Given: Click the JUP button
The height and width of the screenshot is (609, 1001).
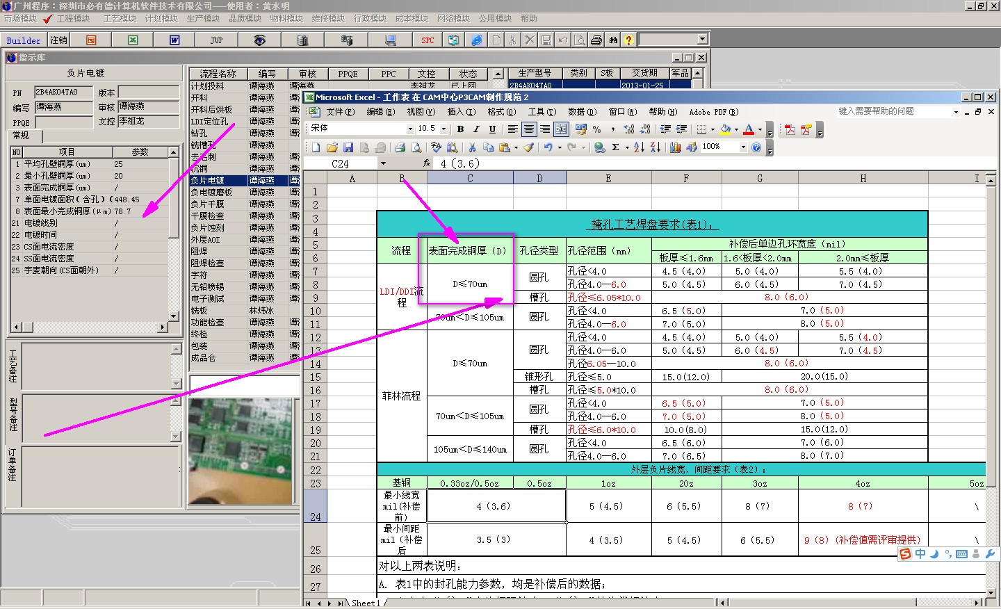Looking at the screenshot, I should 216,40.
